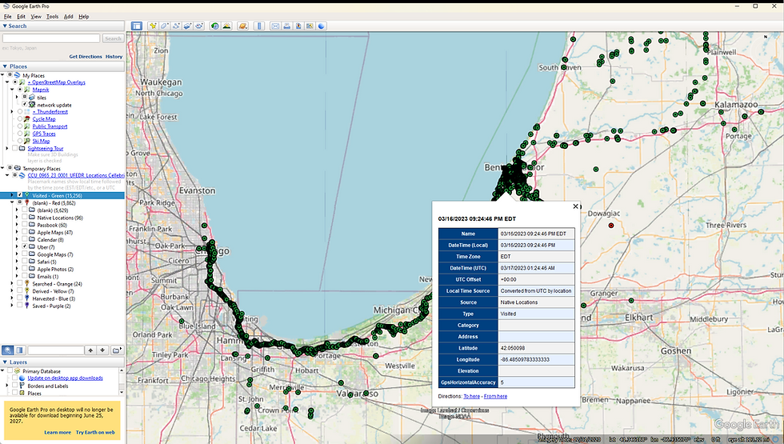Click the move-down arrow in Places panel
Viewport: 784px width, 444px height.
click(x=102, y=350)
